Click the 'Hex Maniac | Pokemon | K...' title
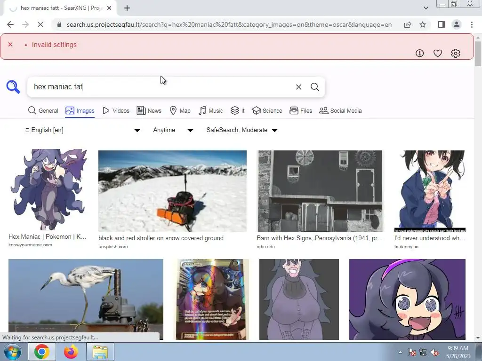 click(x=48, y=237)
